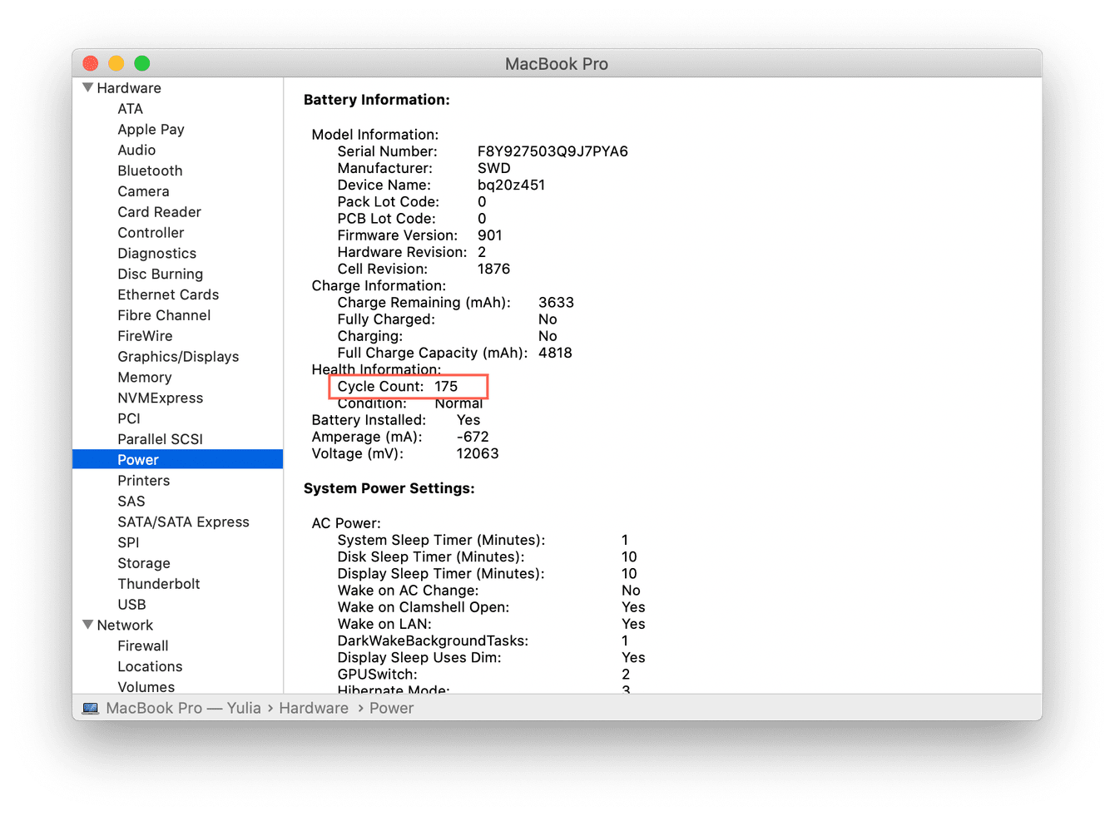Select Printers in the sidebar

(x=143, y=481)
